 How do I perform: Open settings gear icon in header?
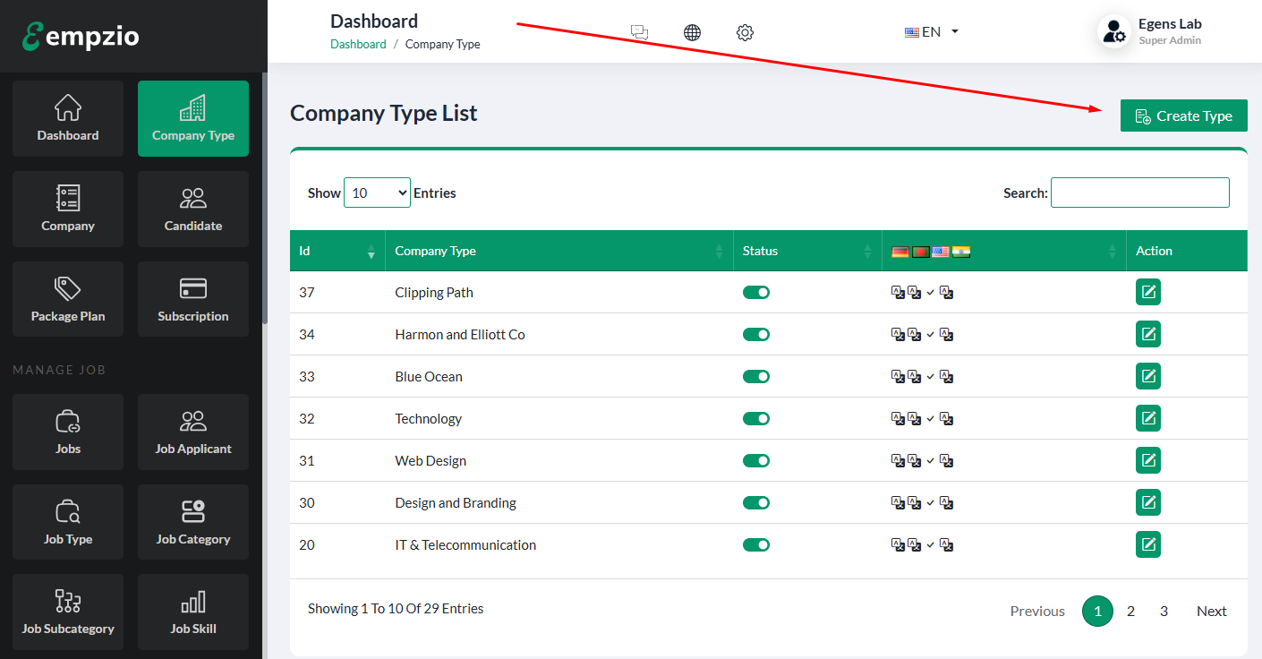click(x=745, y=32)
